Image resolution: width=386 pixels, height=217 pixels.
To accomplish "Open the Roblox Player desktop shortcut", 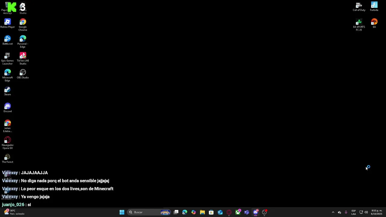I will tap(8, 24).
